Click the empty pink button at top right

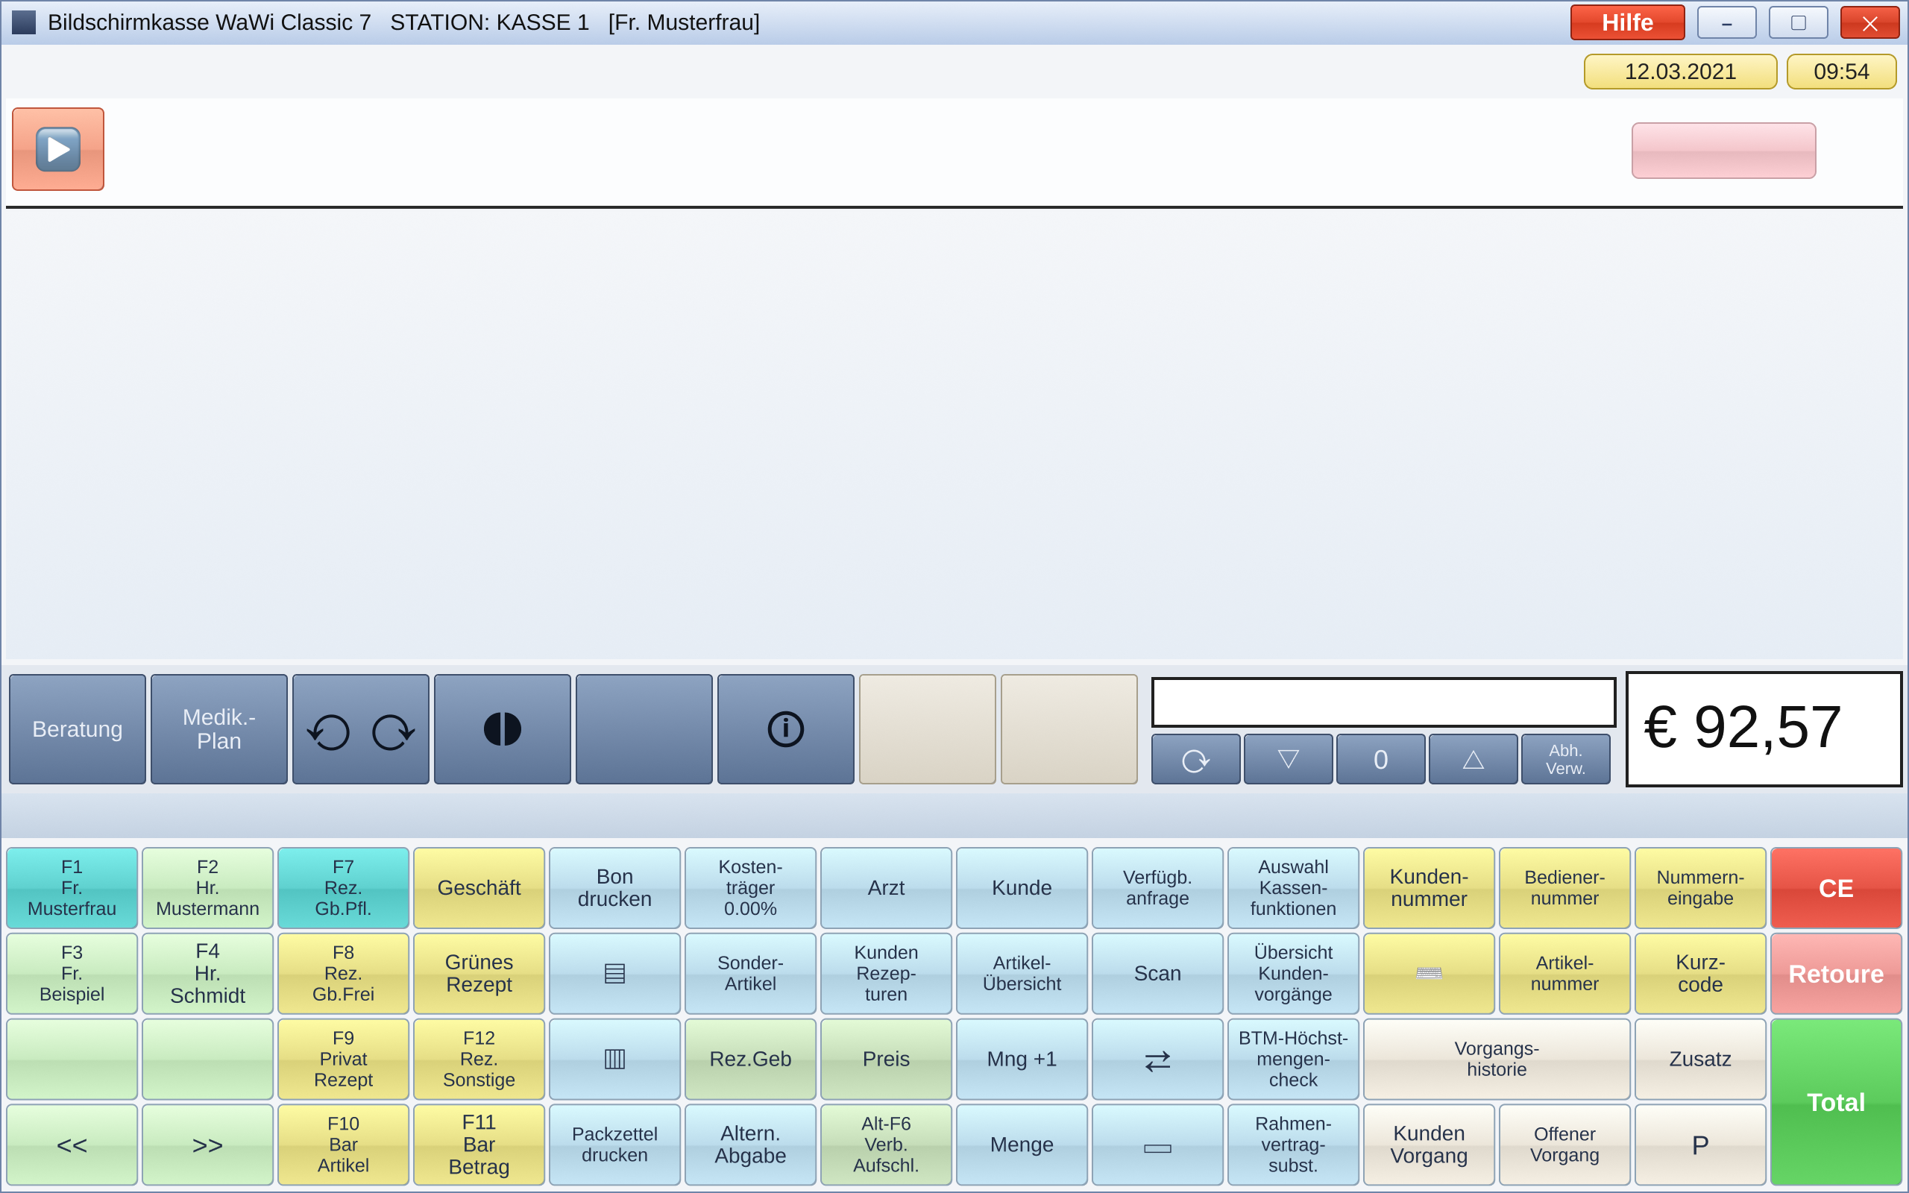tap(1723, 151)
